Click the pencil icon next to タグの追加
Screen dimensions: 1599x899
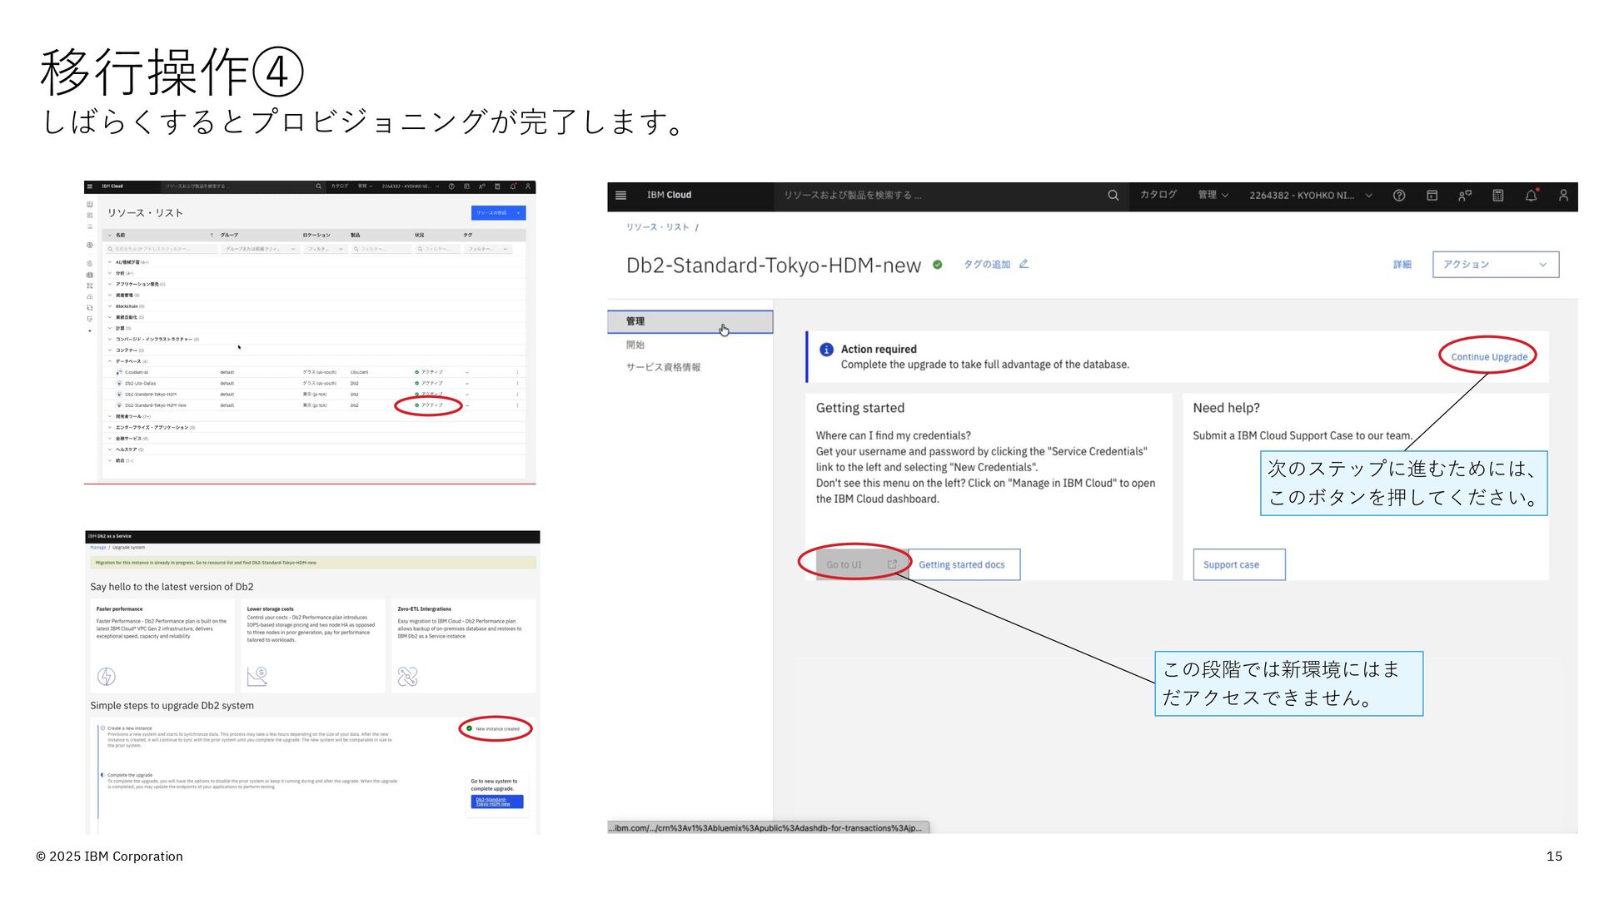click(x=1024, y=264)
